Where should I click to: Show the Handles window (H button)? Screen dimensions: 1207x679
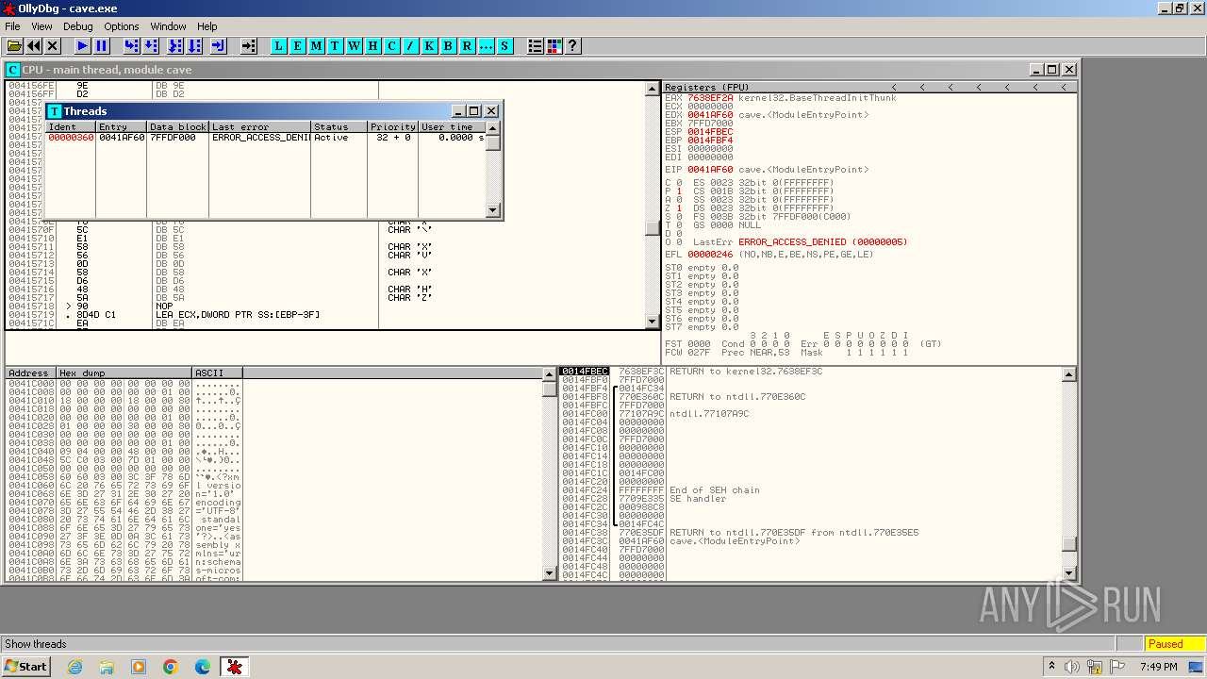(373, 45)
